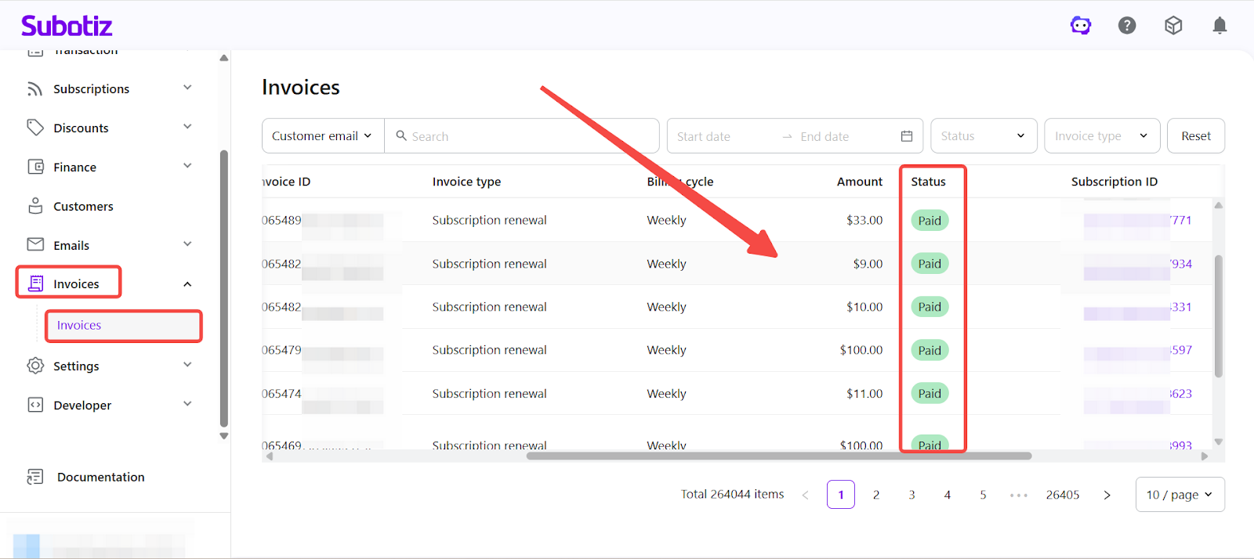
Task: Click the help question mark icon
Action: point(1127,26)
